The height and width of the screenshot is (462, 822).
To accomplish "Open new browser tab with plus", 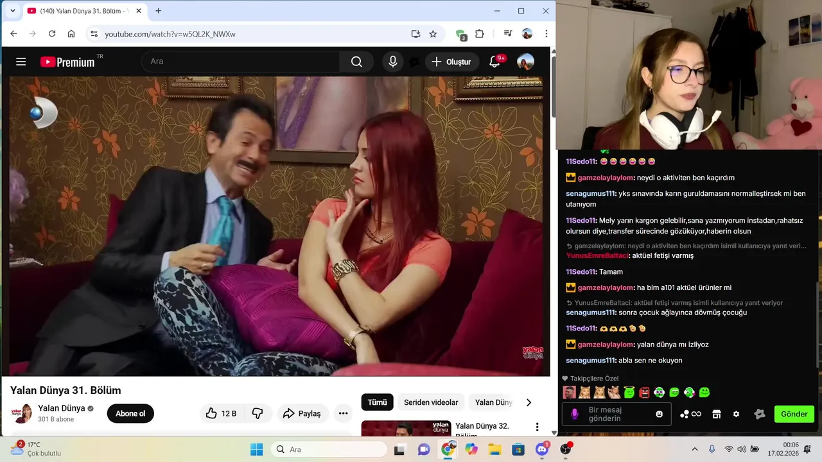I will pos(158,11).
